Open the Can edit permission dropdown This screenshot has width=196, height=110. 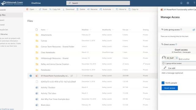(179, 68)
